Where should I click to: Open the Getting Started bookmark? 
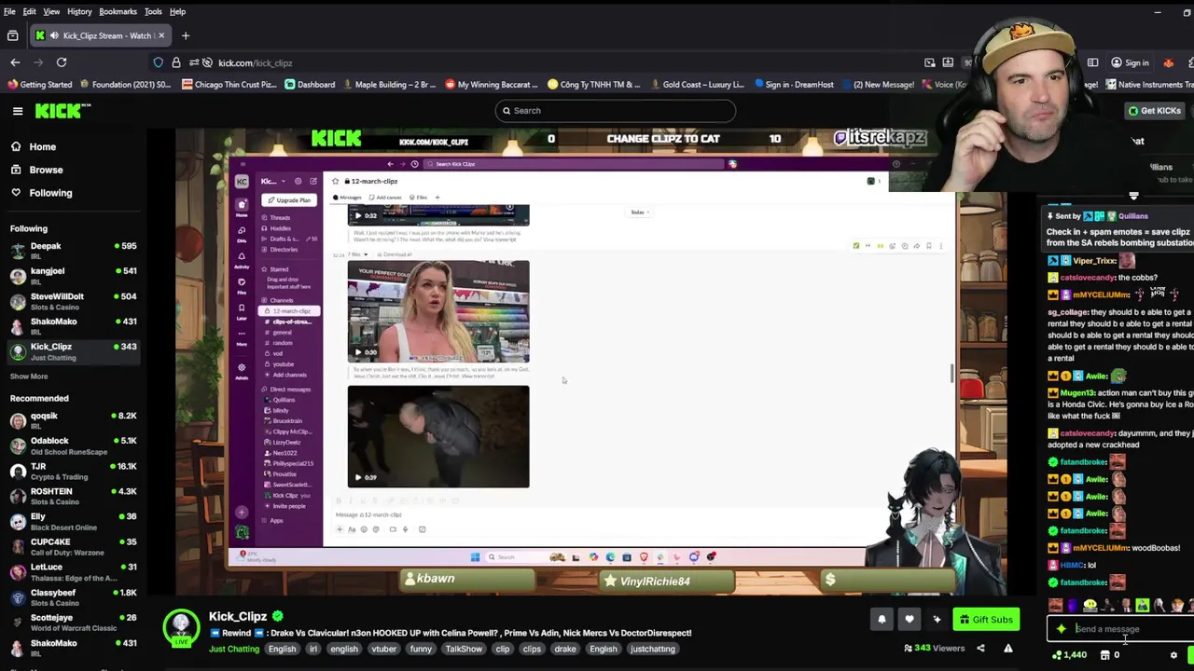click(x=39, y=84)
